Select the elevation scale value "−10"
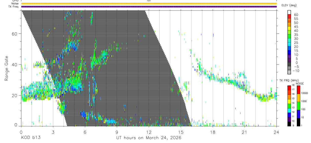Screen dimensions: 311x143 pyautogui.click(x=296, y=71)
